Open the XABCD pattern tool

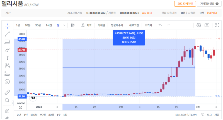pos(7,66)
